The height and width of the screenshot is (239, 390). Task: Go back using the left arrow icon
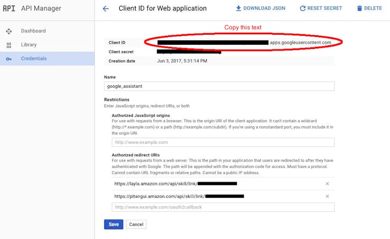(x=106, y=9)
